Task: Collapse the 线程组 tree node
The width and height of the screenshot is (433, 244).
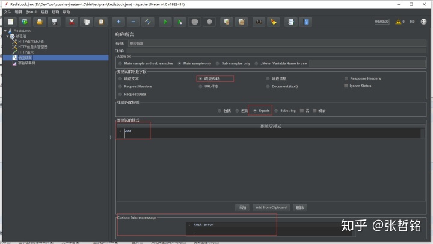Action: [x=7, y=36]
